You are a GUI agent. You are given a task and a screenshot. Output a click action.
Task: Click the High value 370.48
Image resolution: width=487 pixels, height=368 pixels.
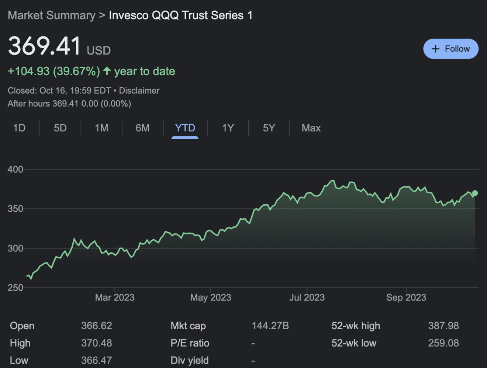(x=97, y=343)
